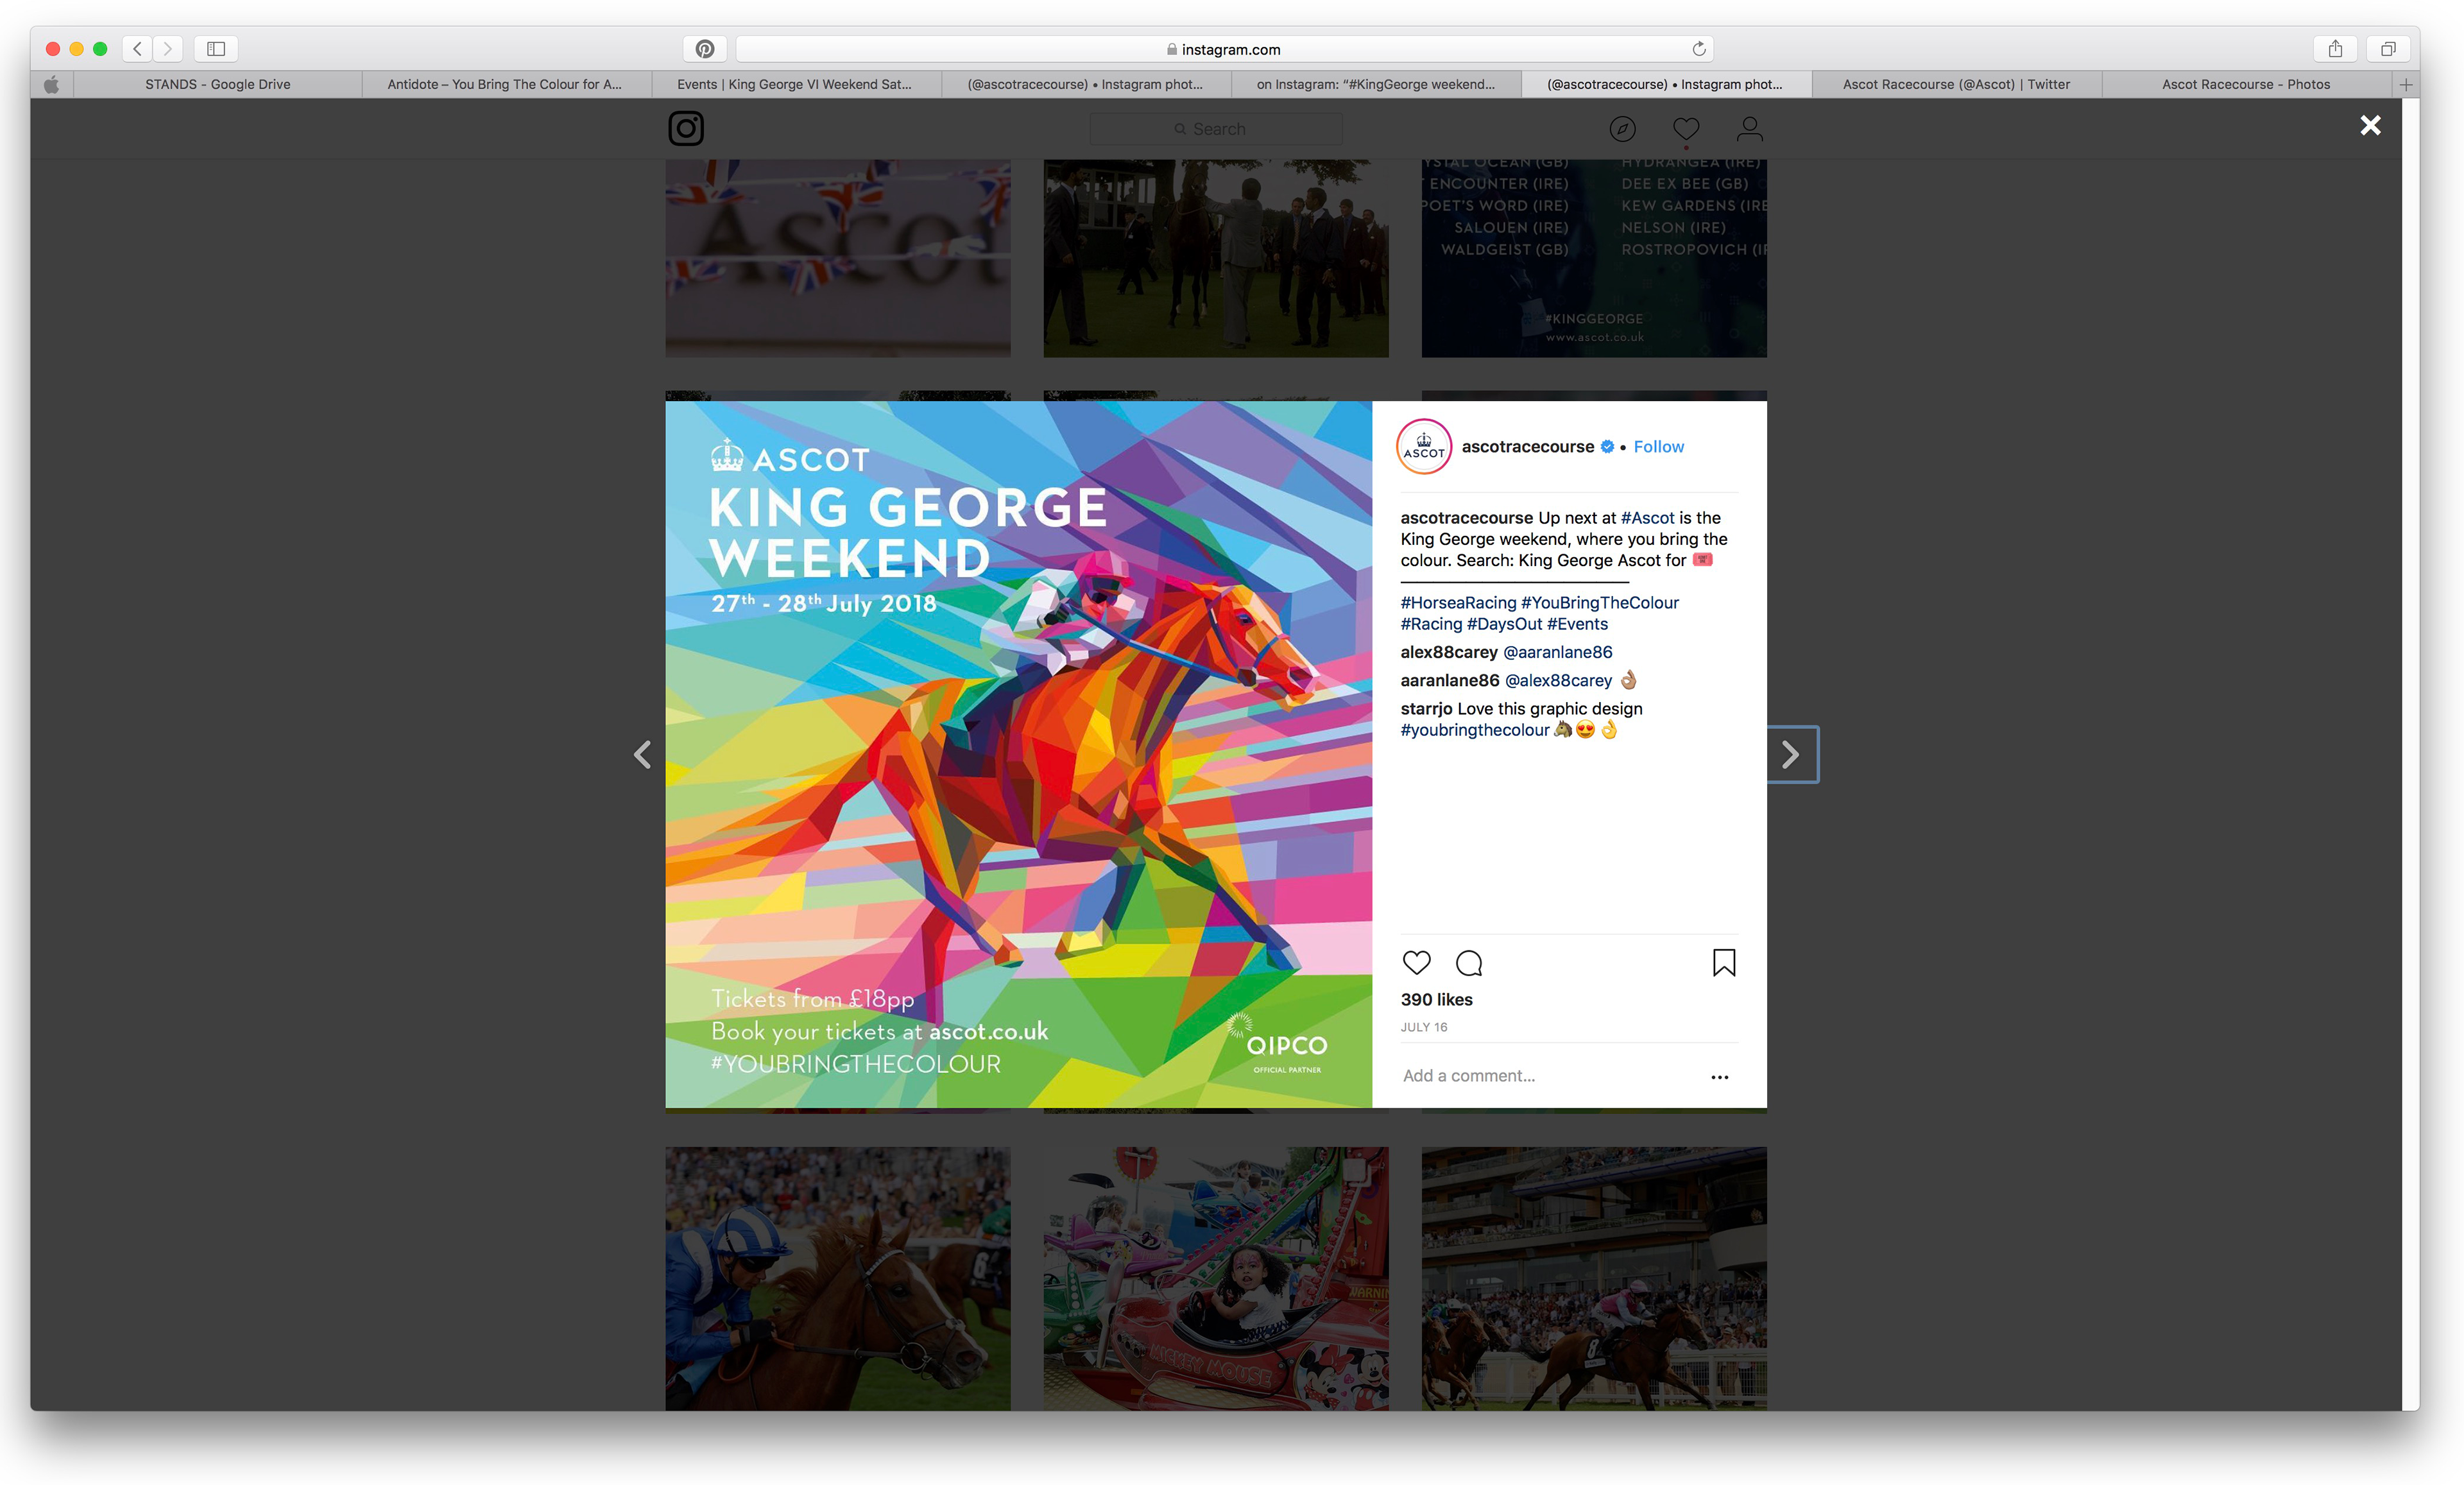
Task: Open the Mickey Mouse fairground ride thumbnail
Action: [1216, 1278]
